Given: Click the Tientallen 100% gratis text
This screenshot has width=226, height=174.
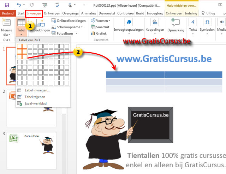Looking at the screenshot, I should [x=176, y=160].
